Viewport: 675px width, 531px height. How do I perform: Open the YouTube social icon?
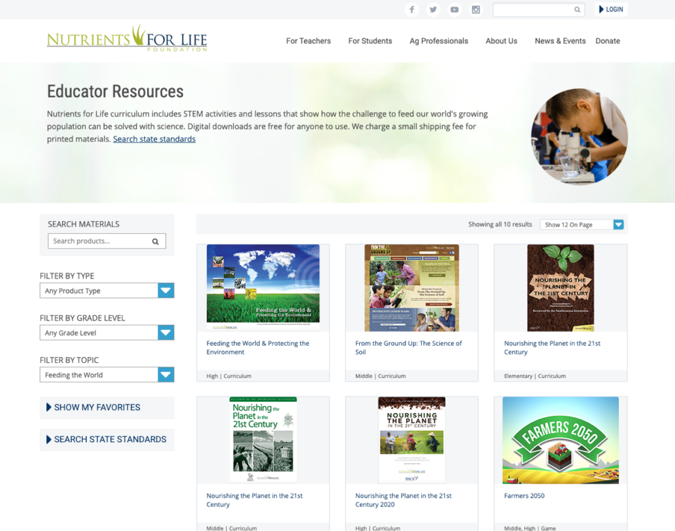[454, 9]
